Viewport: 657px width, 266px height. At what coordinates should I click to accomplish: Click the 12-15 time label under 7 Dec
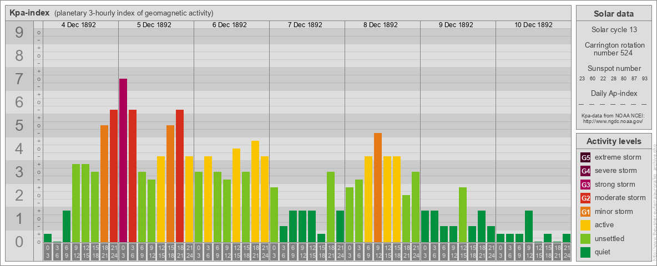312,252
